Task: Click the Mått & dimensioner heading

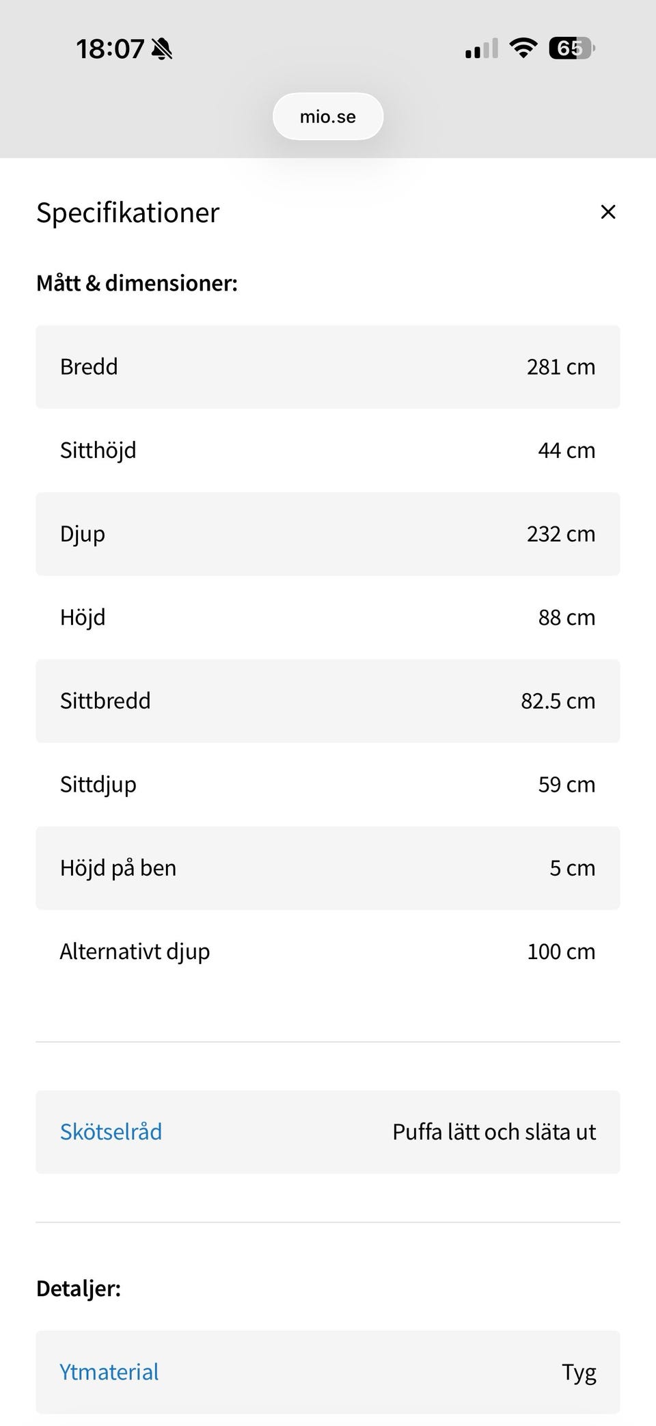Action: [x=137, y=283]
